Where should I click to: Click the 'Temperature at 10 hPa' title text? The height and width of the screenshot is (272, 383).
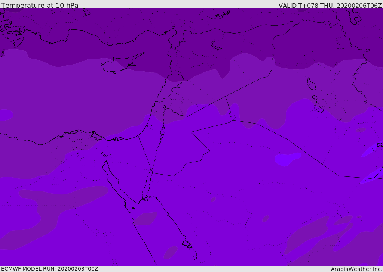(x=40, y=5)
